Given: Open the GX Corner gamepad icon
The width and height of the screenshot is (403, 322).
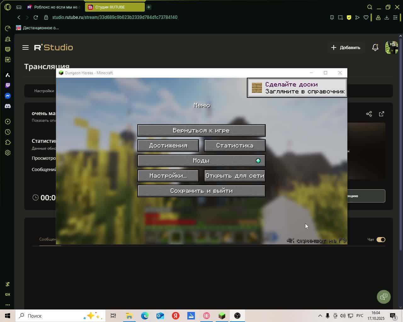Looking at the screenshot, I should [19, 7].
